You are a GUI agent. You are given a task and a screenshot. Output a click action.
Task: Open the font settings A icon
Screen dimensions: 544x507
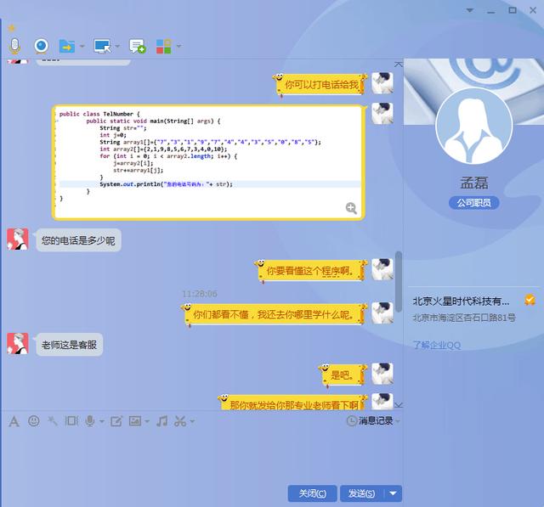[14, 421]
